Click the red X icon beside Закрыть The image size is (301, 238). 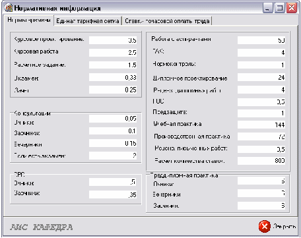coord(265,226)
